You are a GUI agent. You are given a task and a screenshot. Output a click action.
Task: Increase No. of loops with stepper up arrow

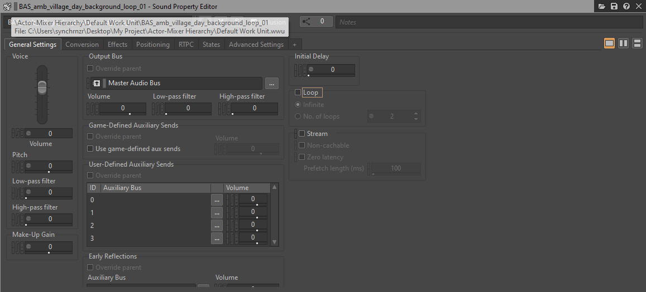(x=416, y=114)
